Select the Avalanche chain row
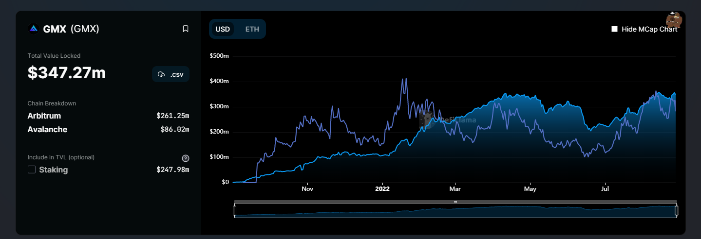 point(108,130)
